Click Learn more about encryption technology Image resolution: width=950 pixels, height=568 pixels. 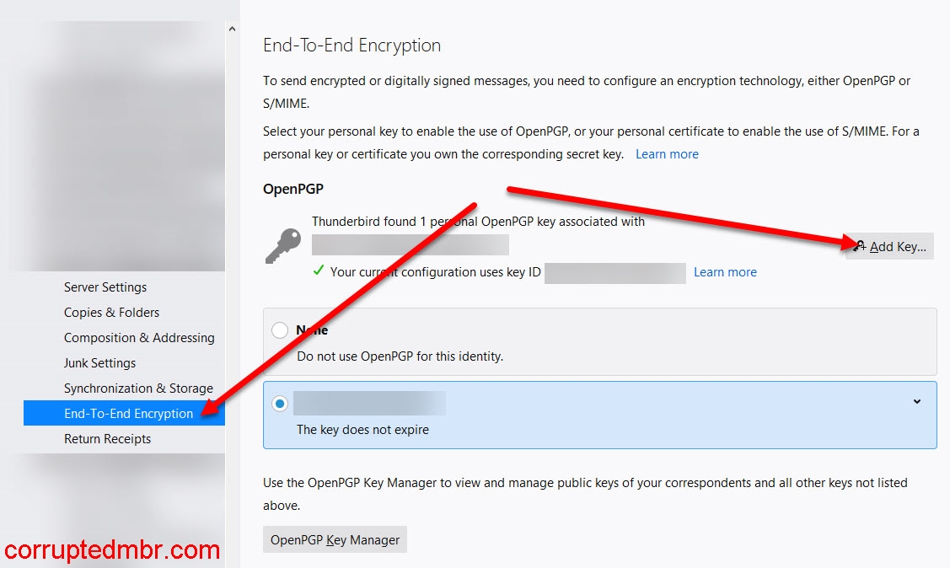[x=667, y=153]
